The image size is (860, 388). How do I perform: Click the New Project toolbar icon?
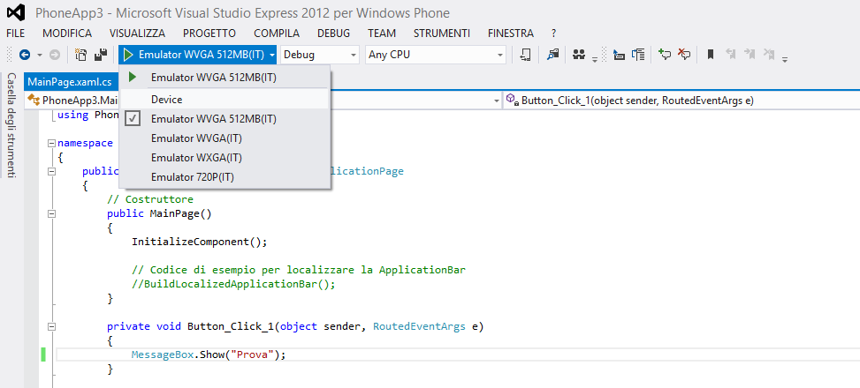click(80, 55)
